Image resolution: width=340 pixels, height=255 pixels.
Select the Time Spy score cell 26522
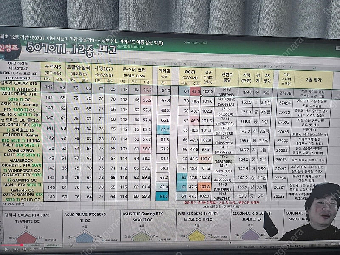[282, 150]
